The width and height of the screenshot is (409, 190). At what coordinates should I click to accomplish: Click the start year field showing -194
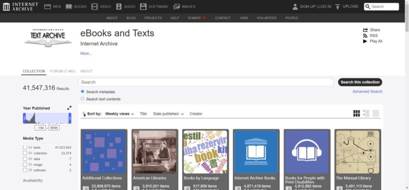[x=40, y=128]
